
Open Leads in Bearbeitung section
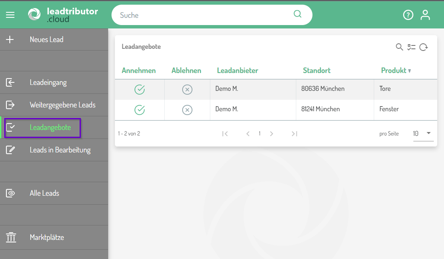tap(60, 150)
